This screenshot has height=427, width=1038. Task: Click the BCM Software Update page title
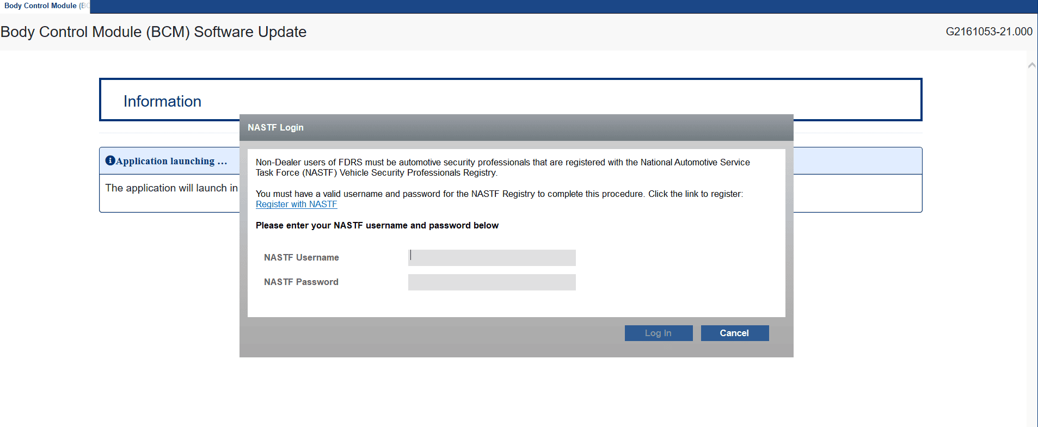[x=153, y=32]
